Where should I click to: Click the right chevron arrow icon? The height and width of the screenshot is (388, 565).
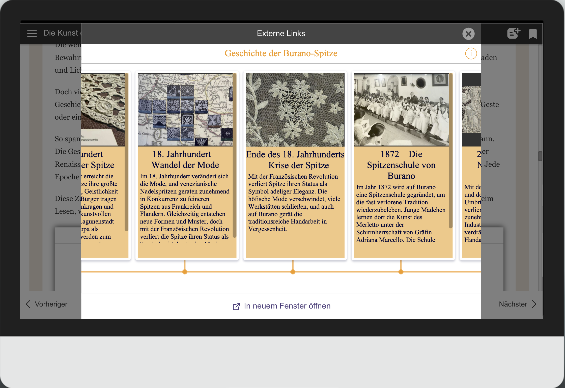[x=534, y=304]
